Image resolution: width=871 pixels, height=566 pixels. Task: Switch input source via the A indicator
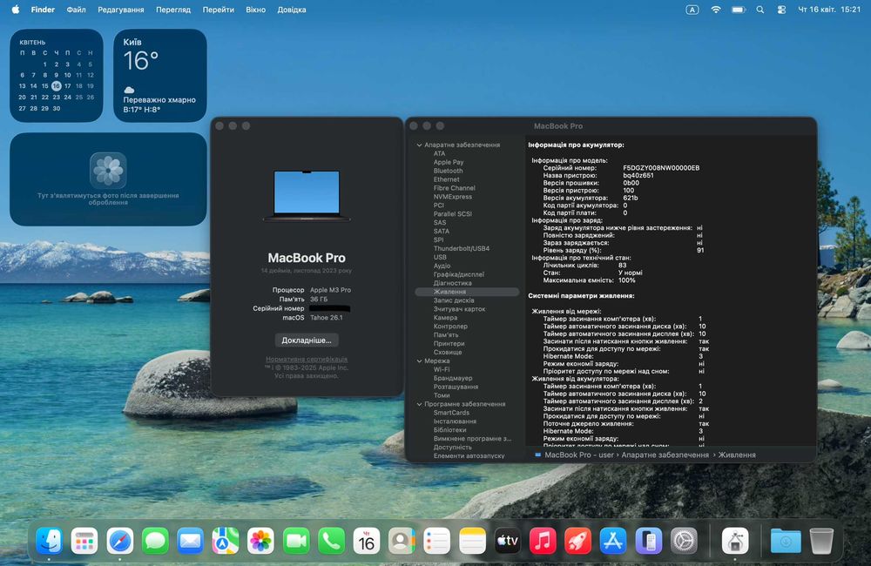[x=692, y=10]
